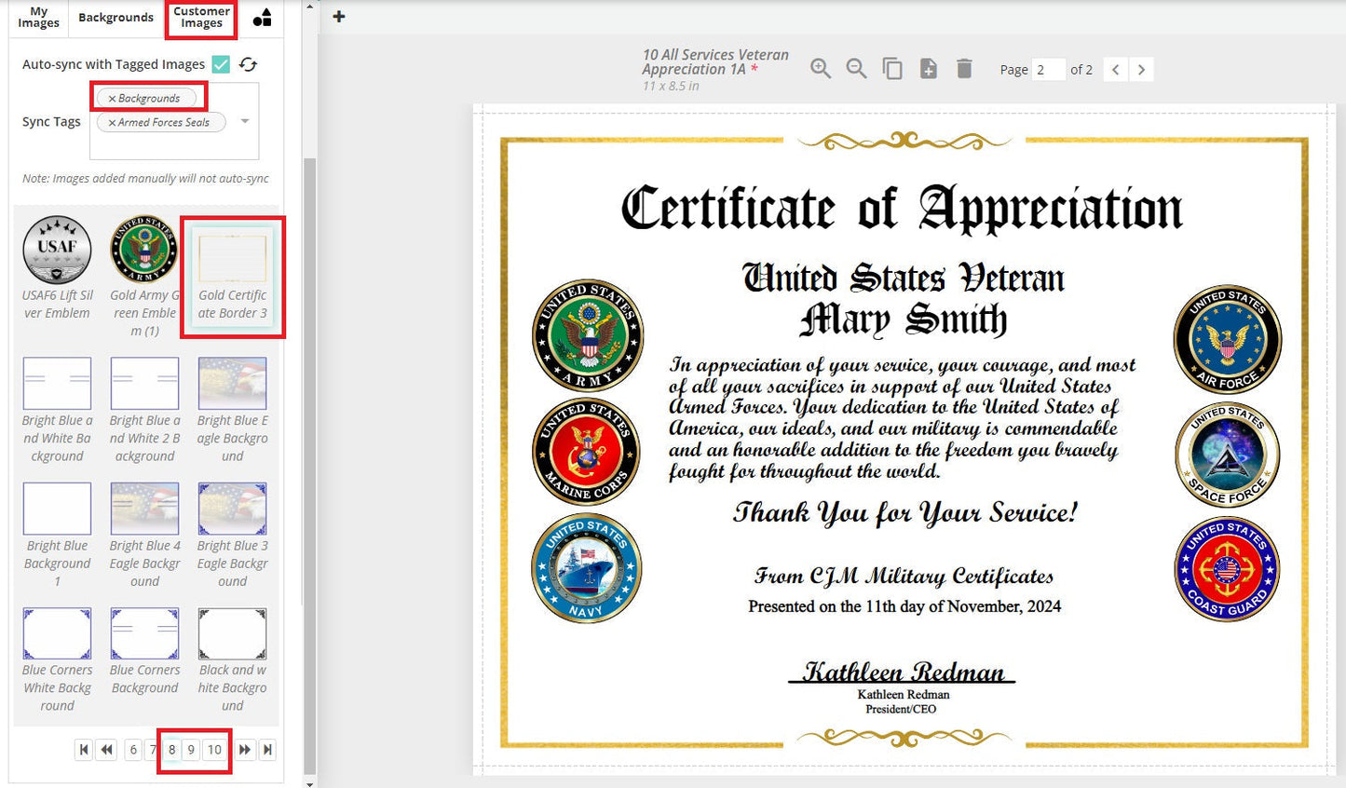Add a new page
Viewport: 1346px width, 788px height.
tap(929, 69)
